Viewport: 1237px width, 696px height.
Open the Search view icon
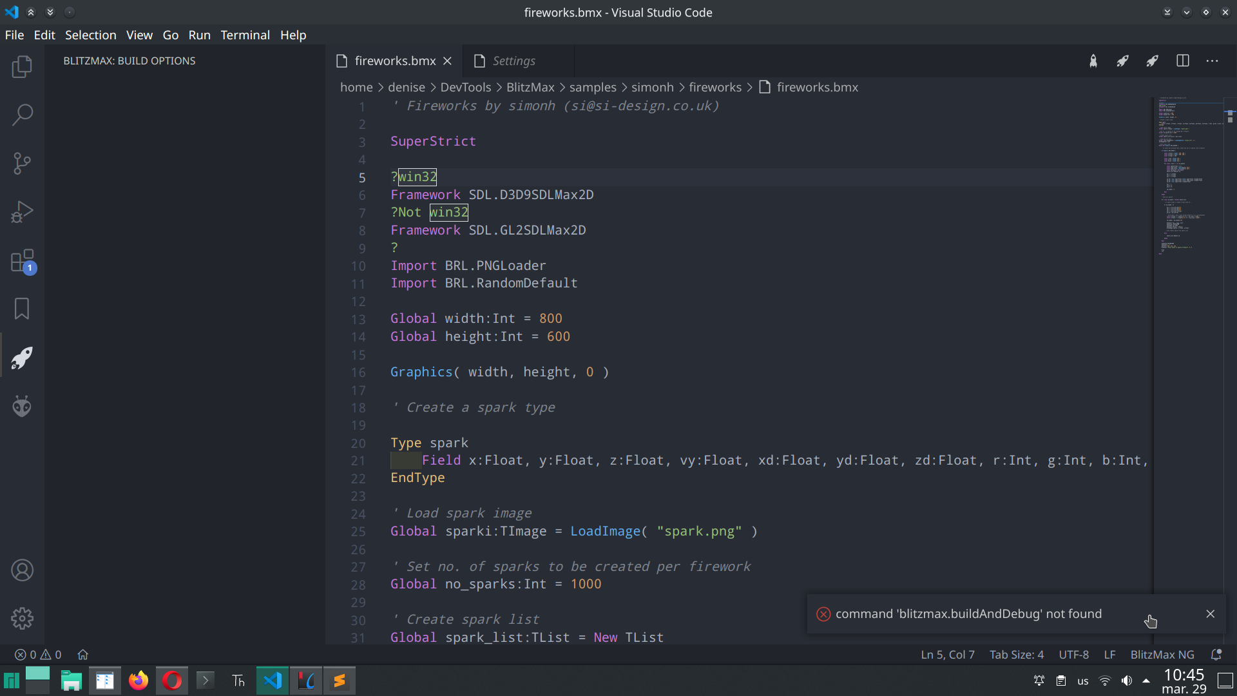click(x=22, y=114)
